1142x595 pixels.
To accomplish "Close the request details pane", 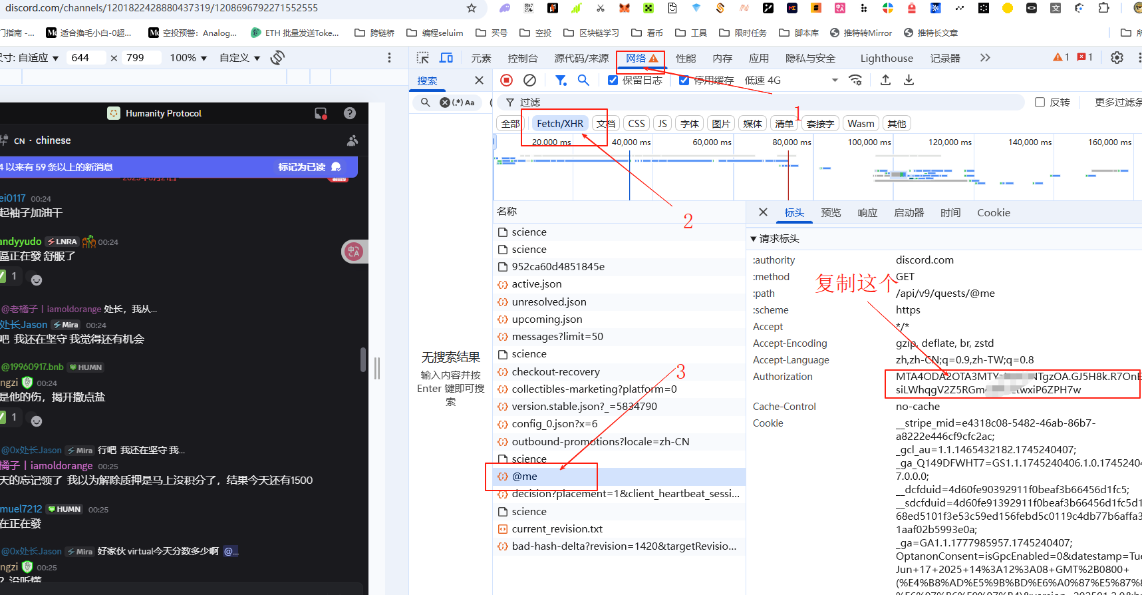I will pos(763,212).
